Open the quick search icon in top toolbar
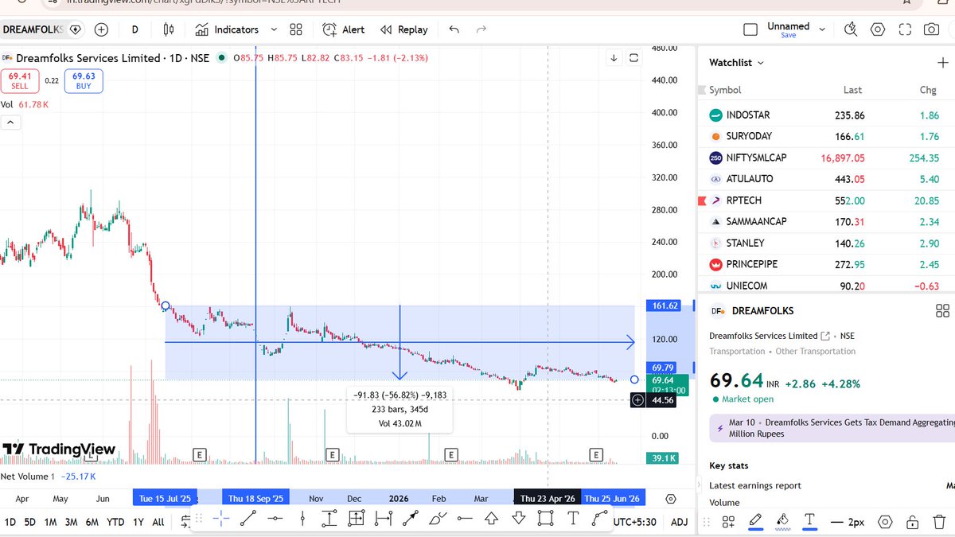The height and width of the screenshot is (537, 955). coord(850,29)
